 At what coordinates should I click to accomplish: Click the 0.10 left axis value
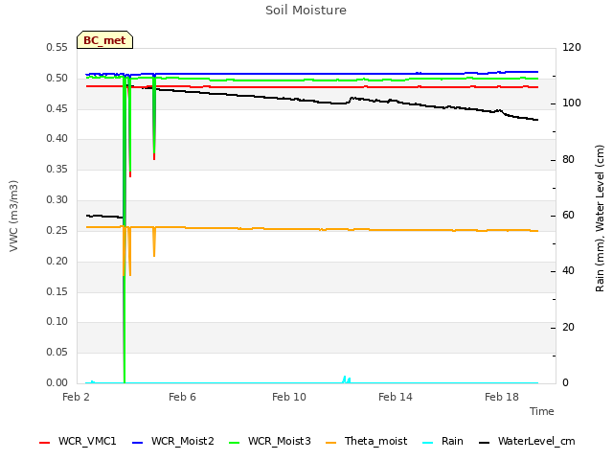(x=57, y=322)
